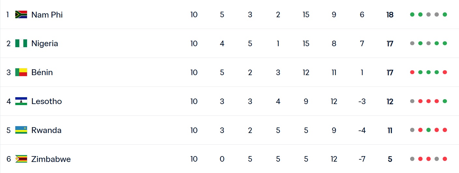
Task: Click the Bénin flag icon
Action: (x=21, y=72)
